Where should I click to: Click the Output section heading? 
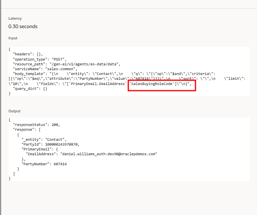point(14,111)
